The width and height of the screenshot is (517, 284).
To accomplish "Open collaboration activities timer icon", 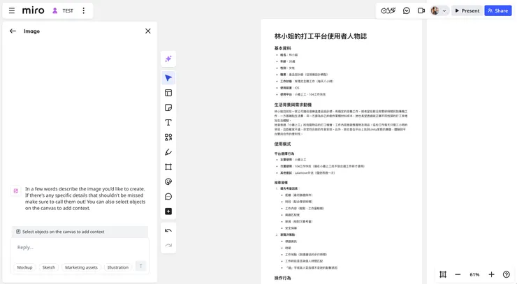I will click(388, 10).
